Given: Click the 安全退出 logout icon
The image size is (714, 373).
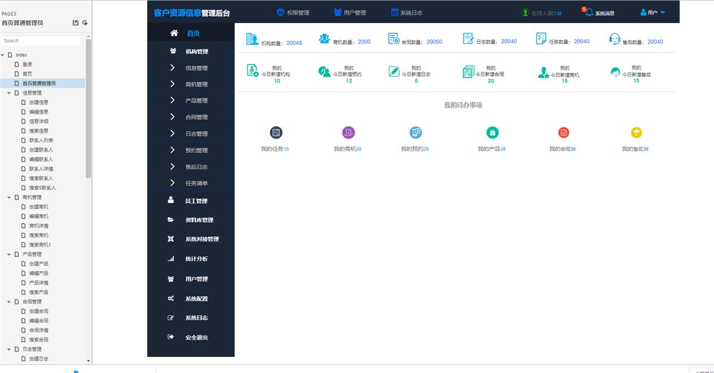Looking at the screenshot, I should click(x=171, y=337).
